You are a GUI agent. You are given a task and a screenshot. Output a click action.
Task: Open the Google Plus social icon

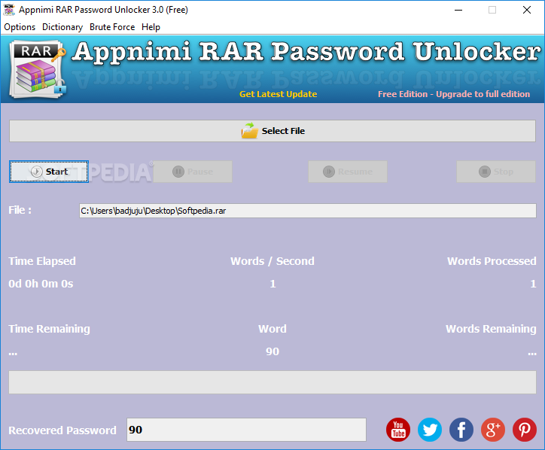(x=493, y=430)
